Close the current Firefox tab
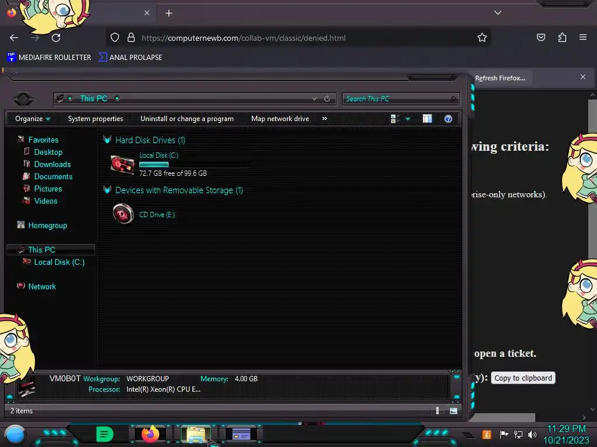Image resolution: width=597 pixels, height=447 pixels. coord(146,13)
